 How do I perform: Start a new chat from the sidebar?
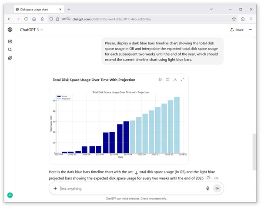10,41
